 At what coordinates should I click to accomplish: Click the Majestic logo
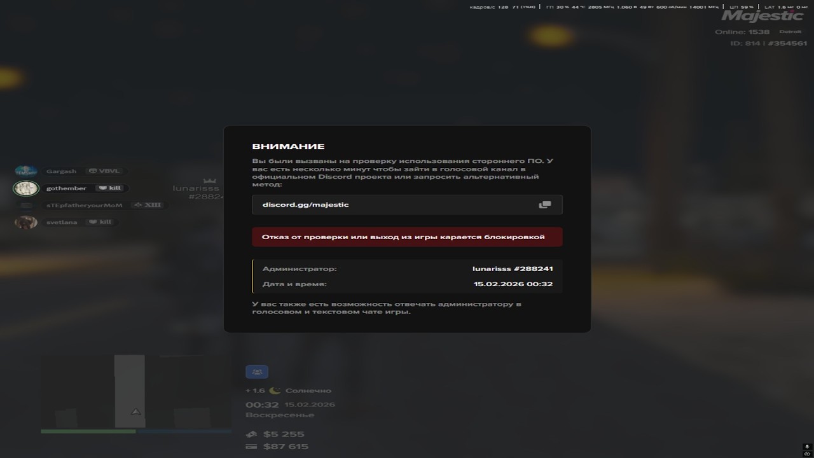[762, 15]
